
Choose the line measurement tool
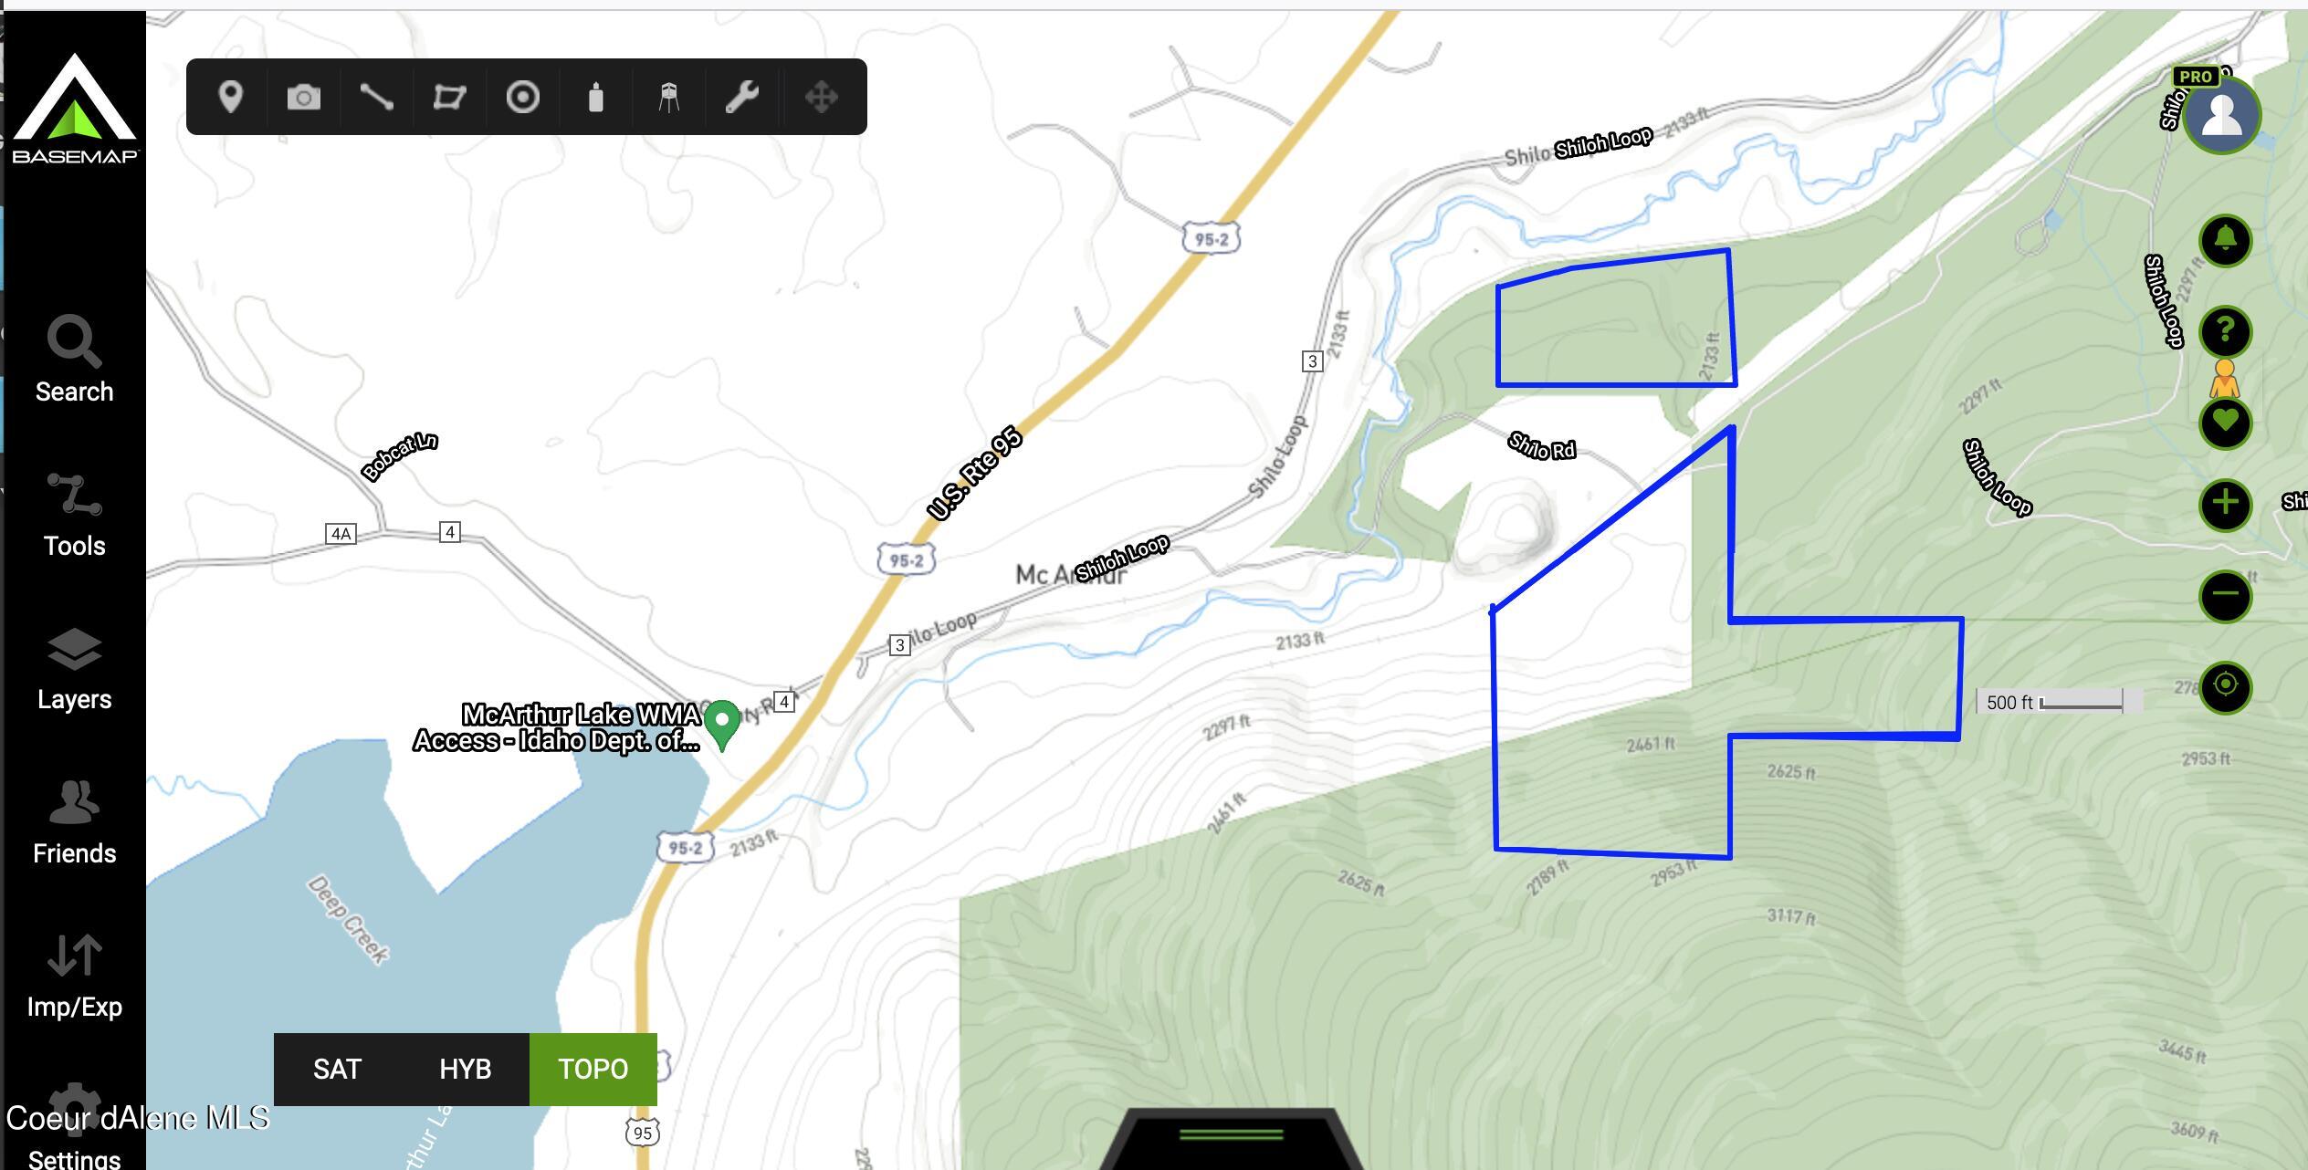click(376, 97)
